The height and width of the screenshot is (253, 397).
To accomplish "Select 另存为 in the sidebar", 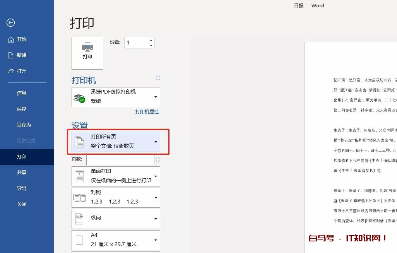I will coord(24,125).
